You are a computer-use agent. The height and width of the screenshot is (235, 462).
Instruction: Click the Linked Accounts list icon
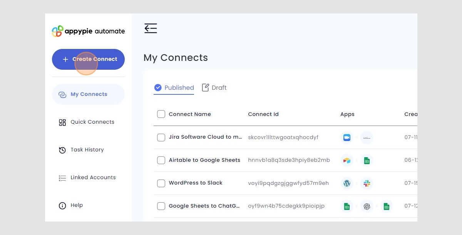tap(62, 178)
